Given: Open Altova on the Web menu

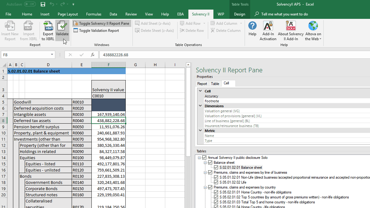Looking at the screenshot, I should (x=313, y=31).
